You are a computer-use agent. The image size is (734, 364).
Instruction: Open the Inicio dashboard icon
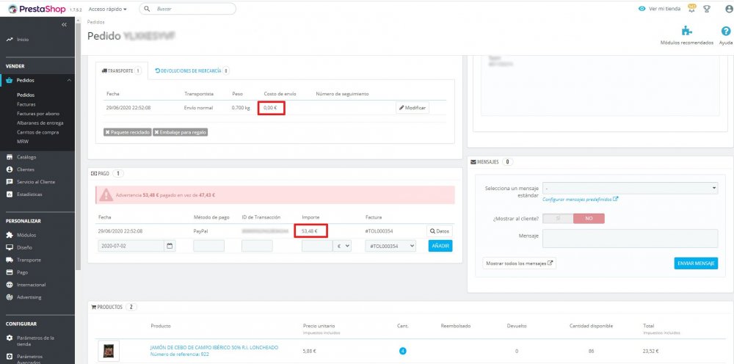10,40
